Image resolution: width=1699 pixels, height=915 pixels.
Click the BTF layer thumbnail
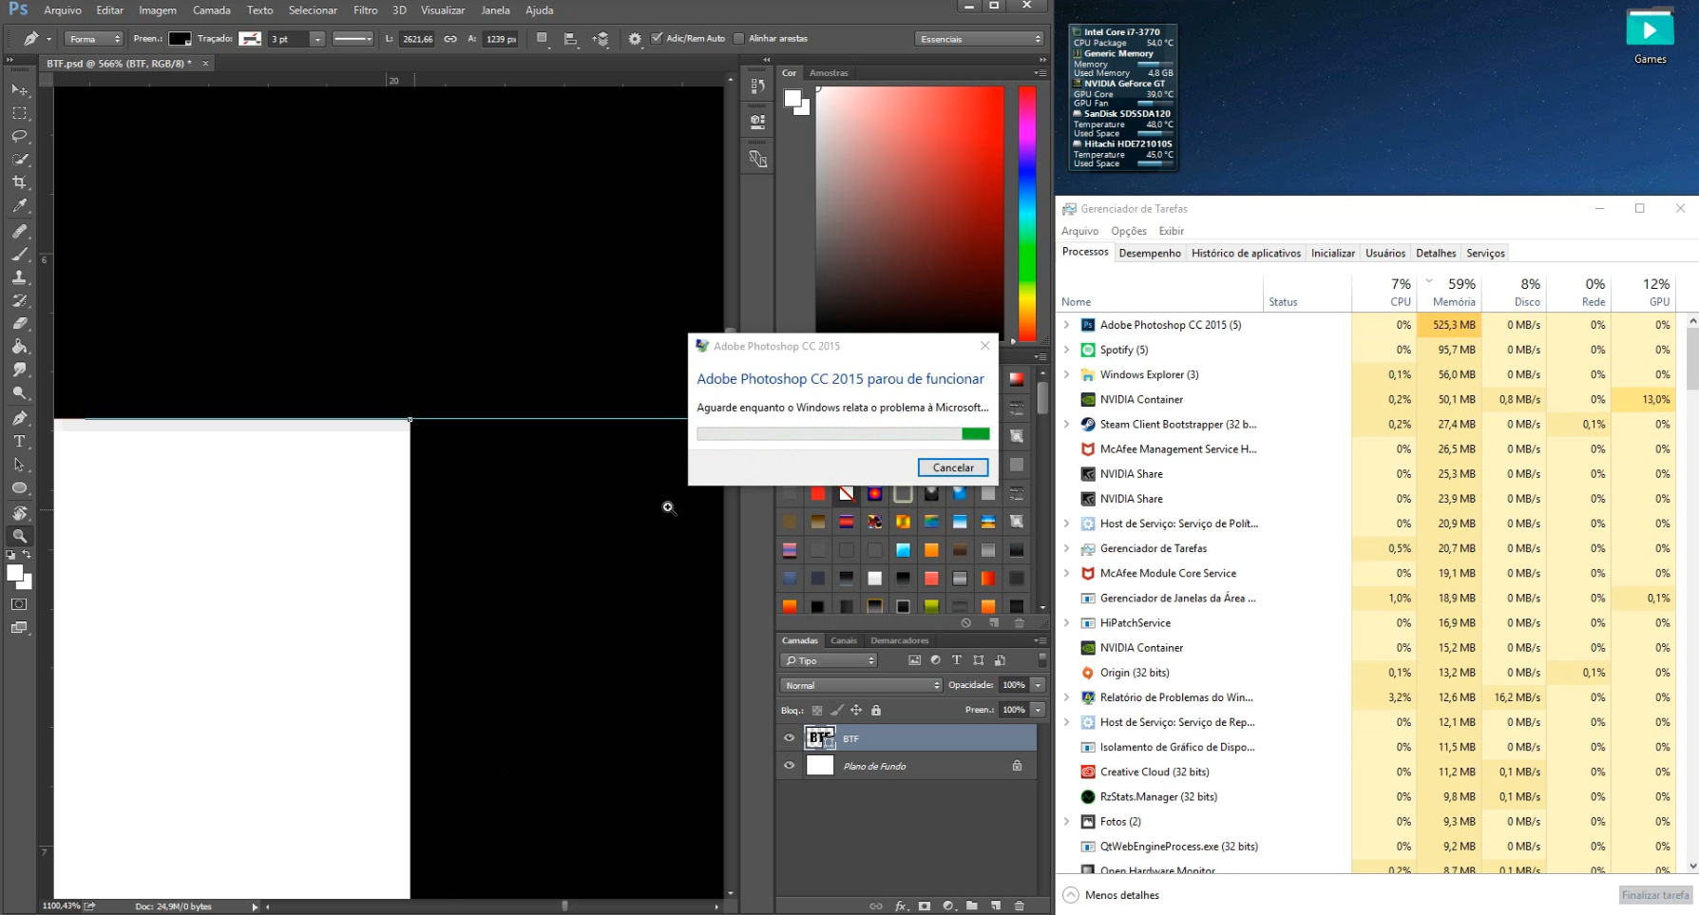(819, 738)
